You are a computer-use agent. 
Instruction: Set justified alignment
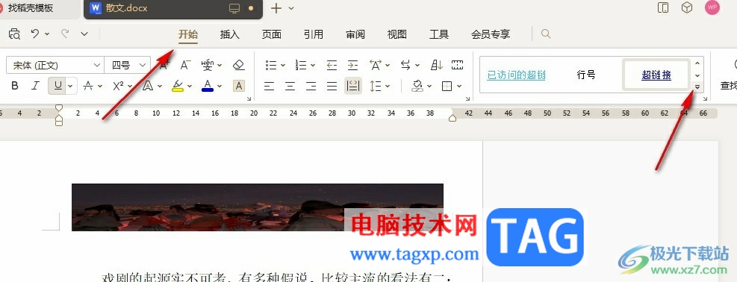point(332,86)
